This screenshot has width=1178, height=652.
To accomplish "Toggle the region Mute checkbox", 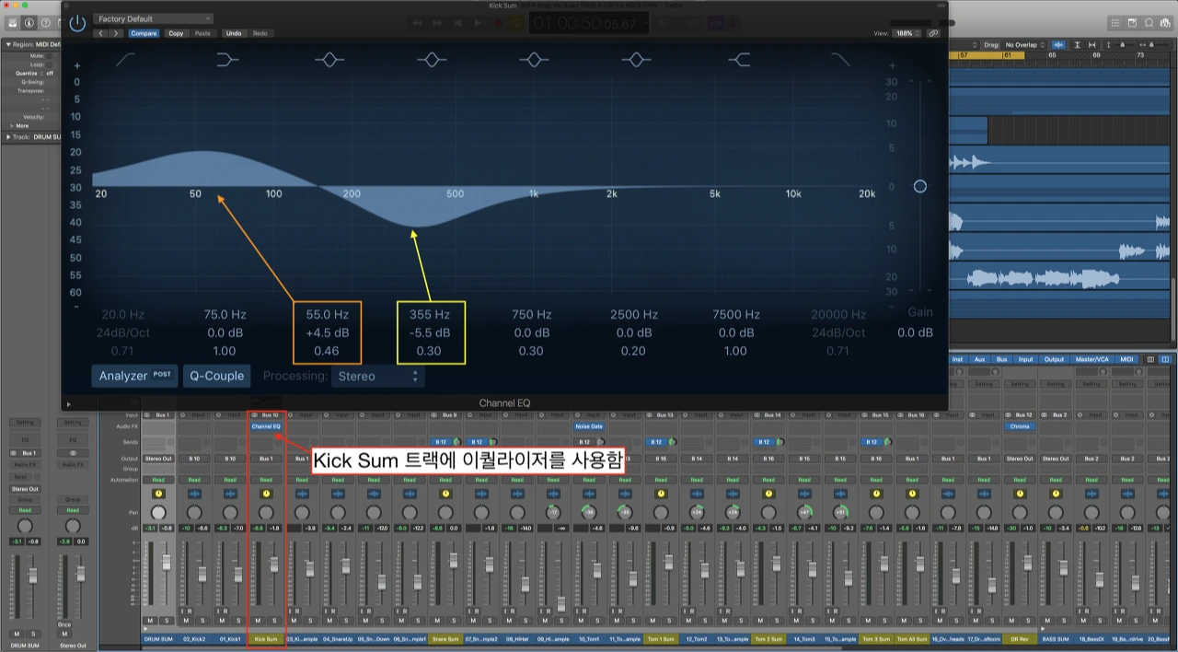I will coord(51,55).
